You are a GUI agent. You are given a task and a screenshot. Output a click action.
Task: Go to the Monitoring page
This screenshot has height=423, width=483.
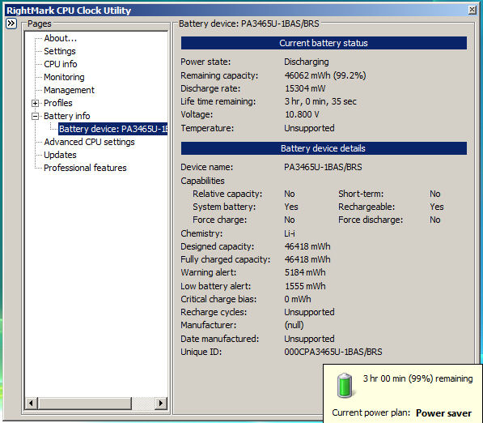point(64,77)
